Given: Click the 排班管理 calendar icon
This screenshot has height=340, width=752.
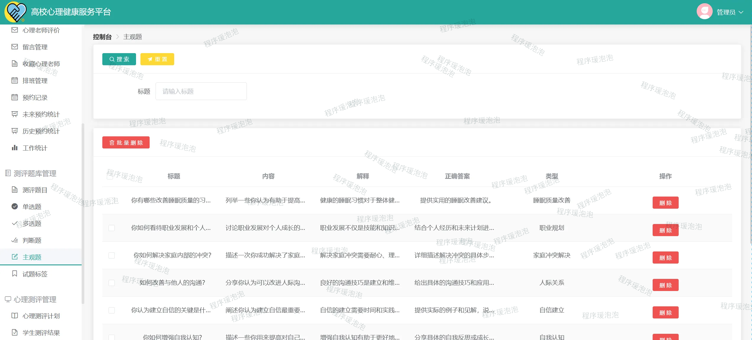Looking at the screenshot, I should coord(14,81).
